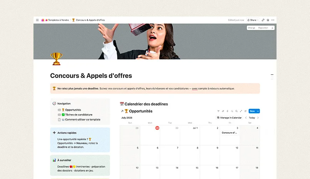The image size is (310, 179).
Task: Click the À surveiller heading
Action: click(x=64, y=160)
